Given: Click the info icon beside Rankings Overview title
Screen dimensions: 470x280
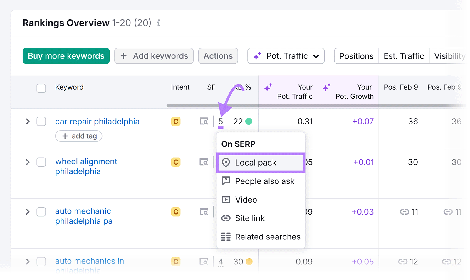Looking at the screenshot, I should (x=159, y=23).
